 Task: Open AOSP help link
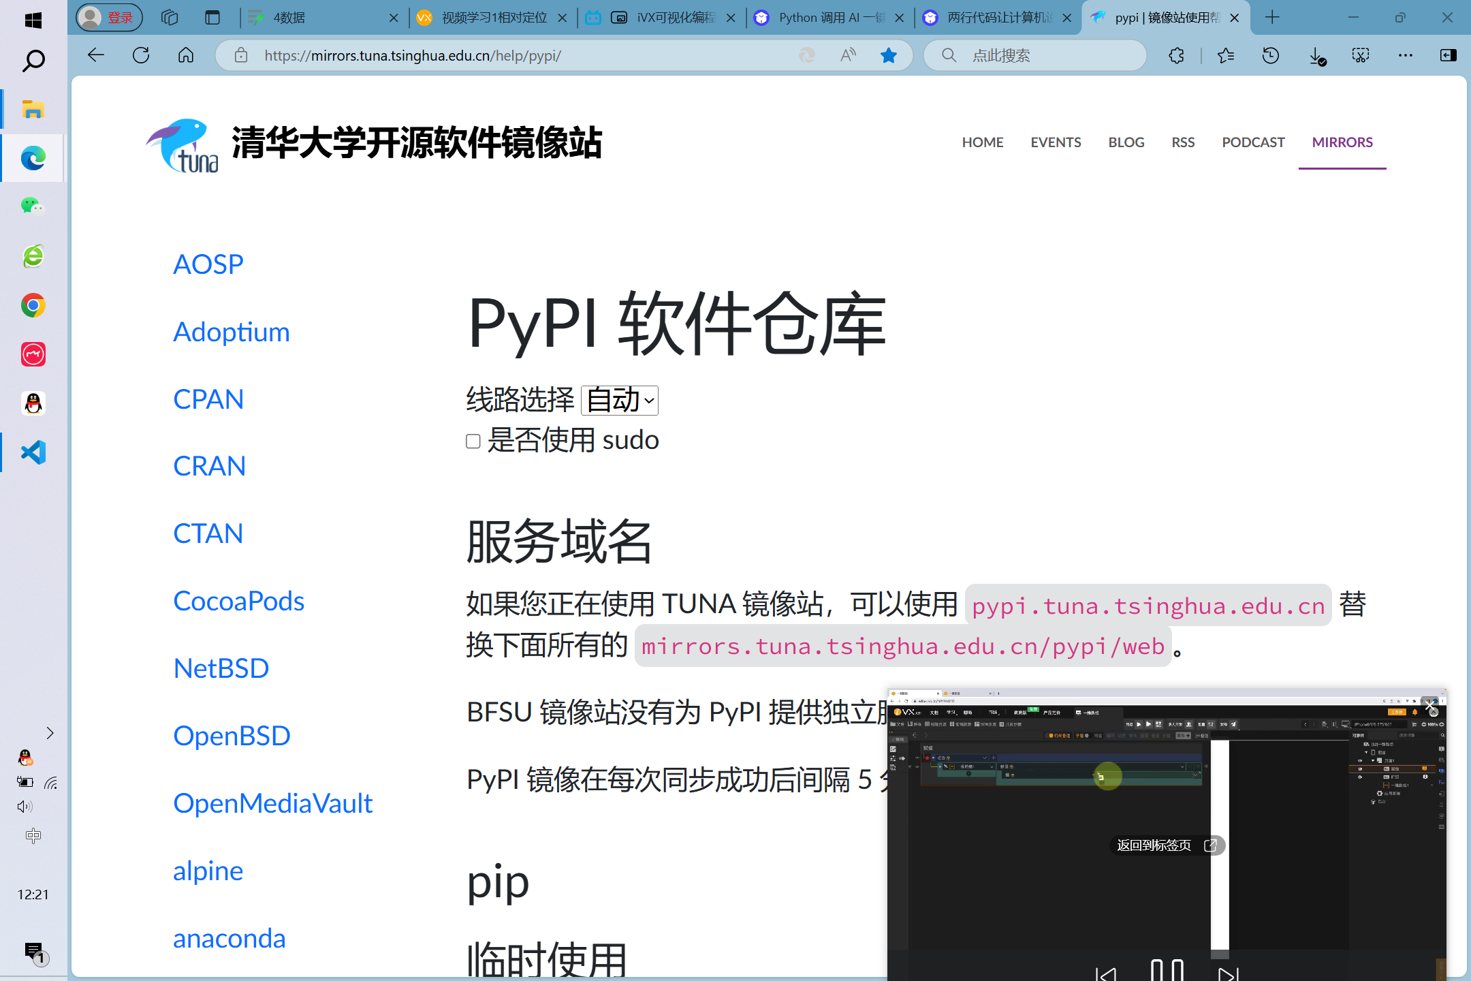point(208,264)
